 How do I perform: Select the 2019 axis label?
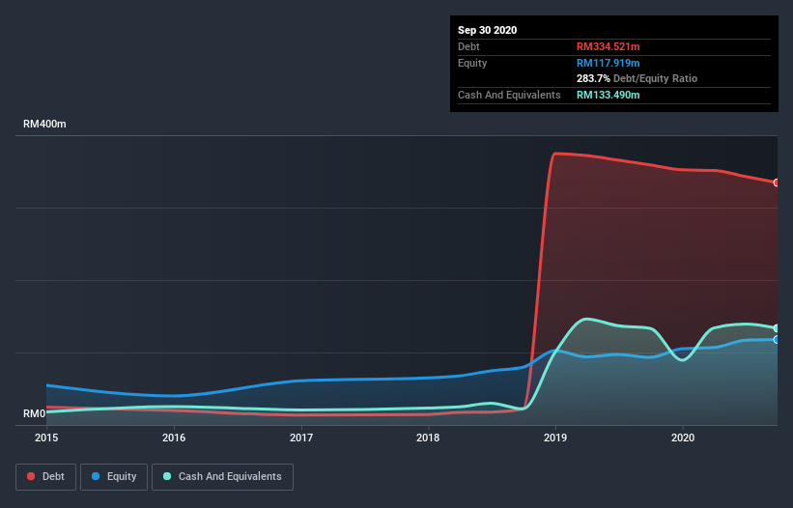click(x=555, y=437)
